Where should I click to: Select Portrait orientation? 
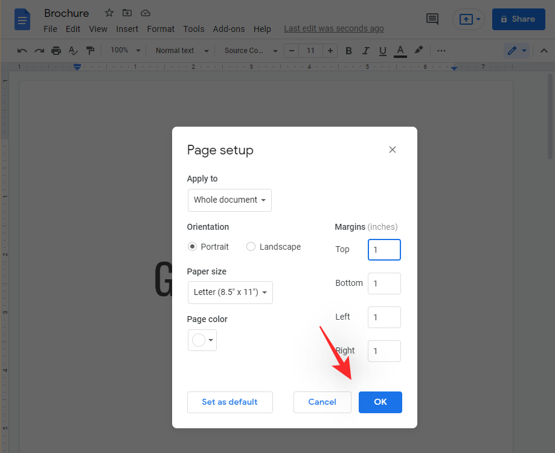193,247
